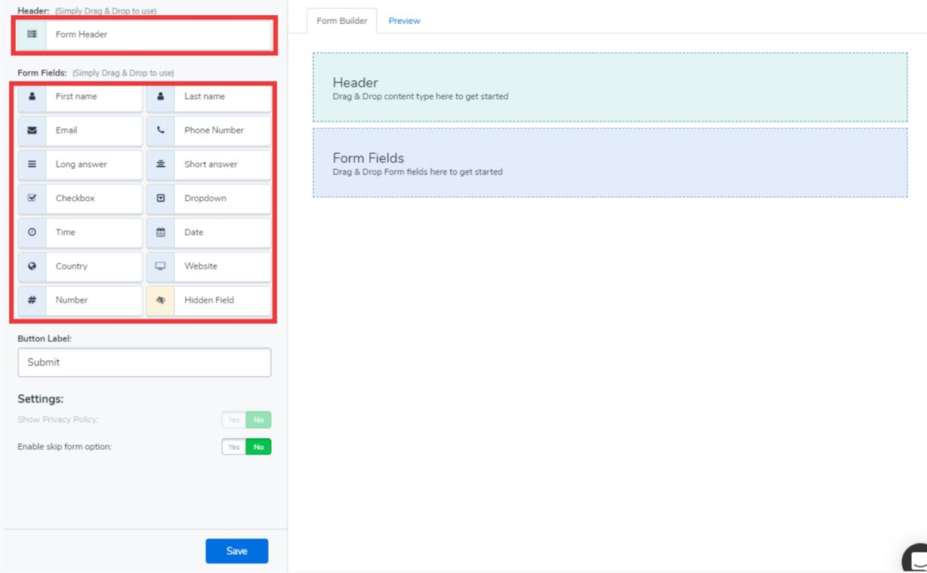Click the Form Fields drop zone

[x=610, y=162]
